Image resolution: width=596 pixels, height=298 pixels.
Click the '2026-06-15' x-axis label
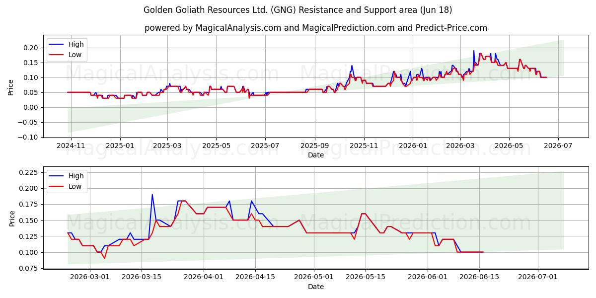tap(479, 277)
